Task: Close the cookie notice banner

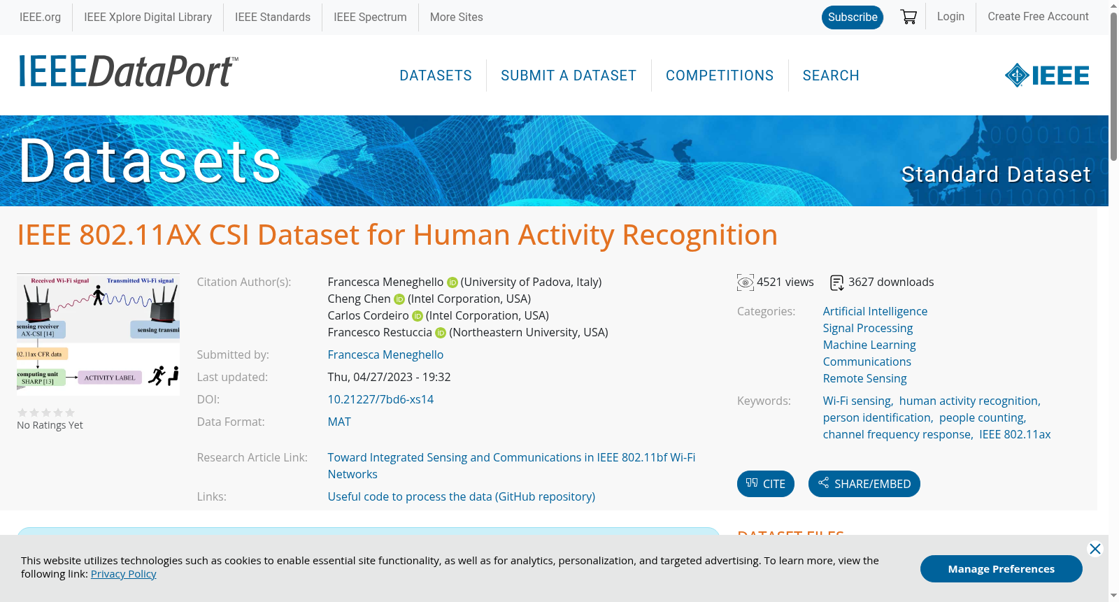Action: coord(1095,549)
